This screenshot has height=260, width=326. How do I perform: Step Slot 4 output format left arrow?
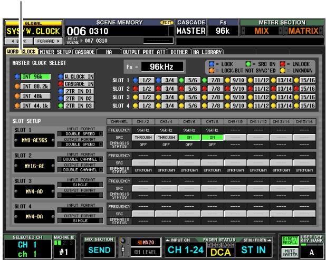[x=60, y=221]
